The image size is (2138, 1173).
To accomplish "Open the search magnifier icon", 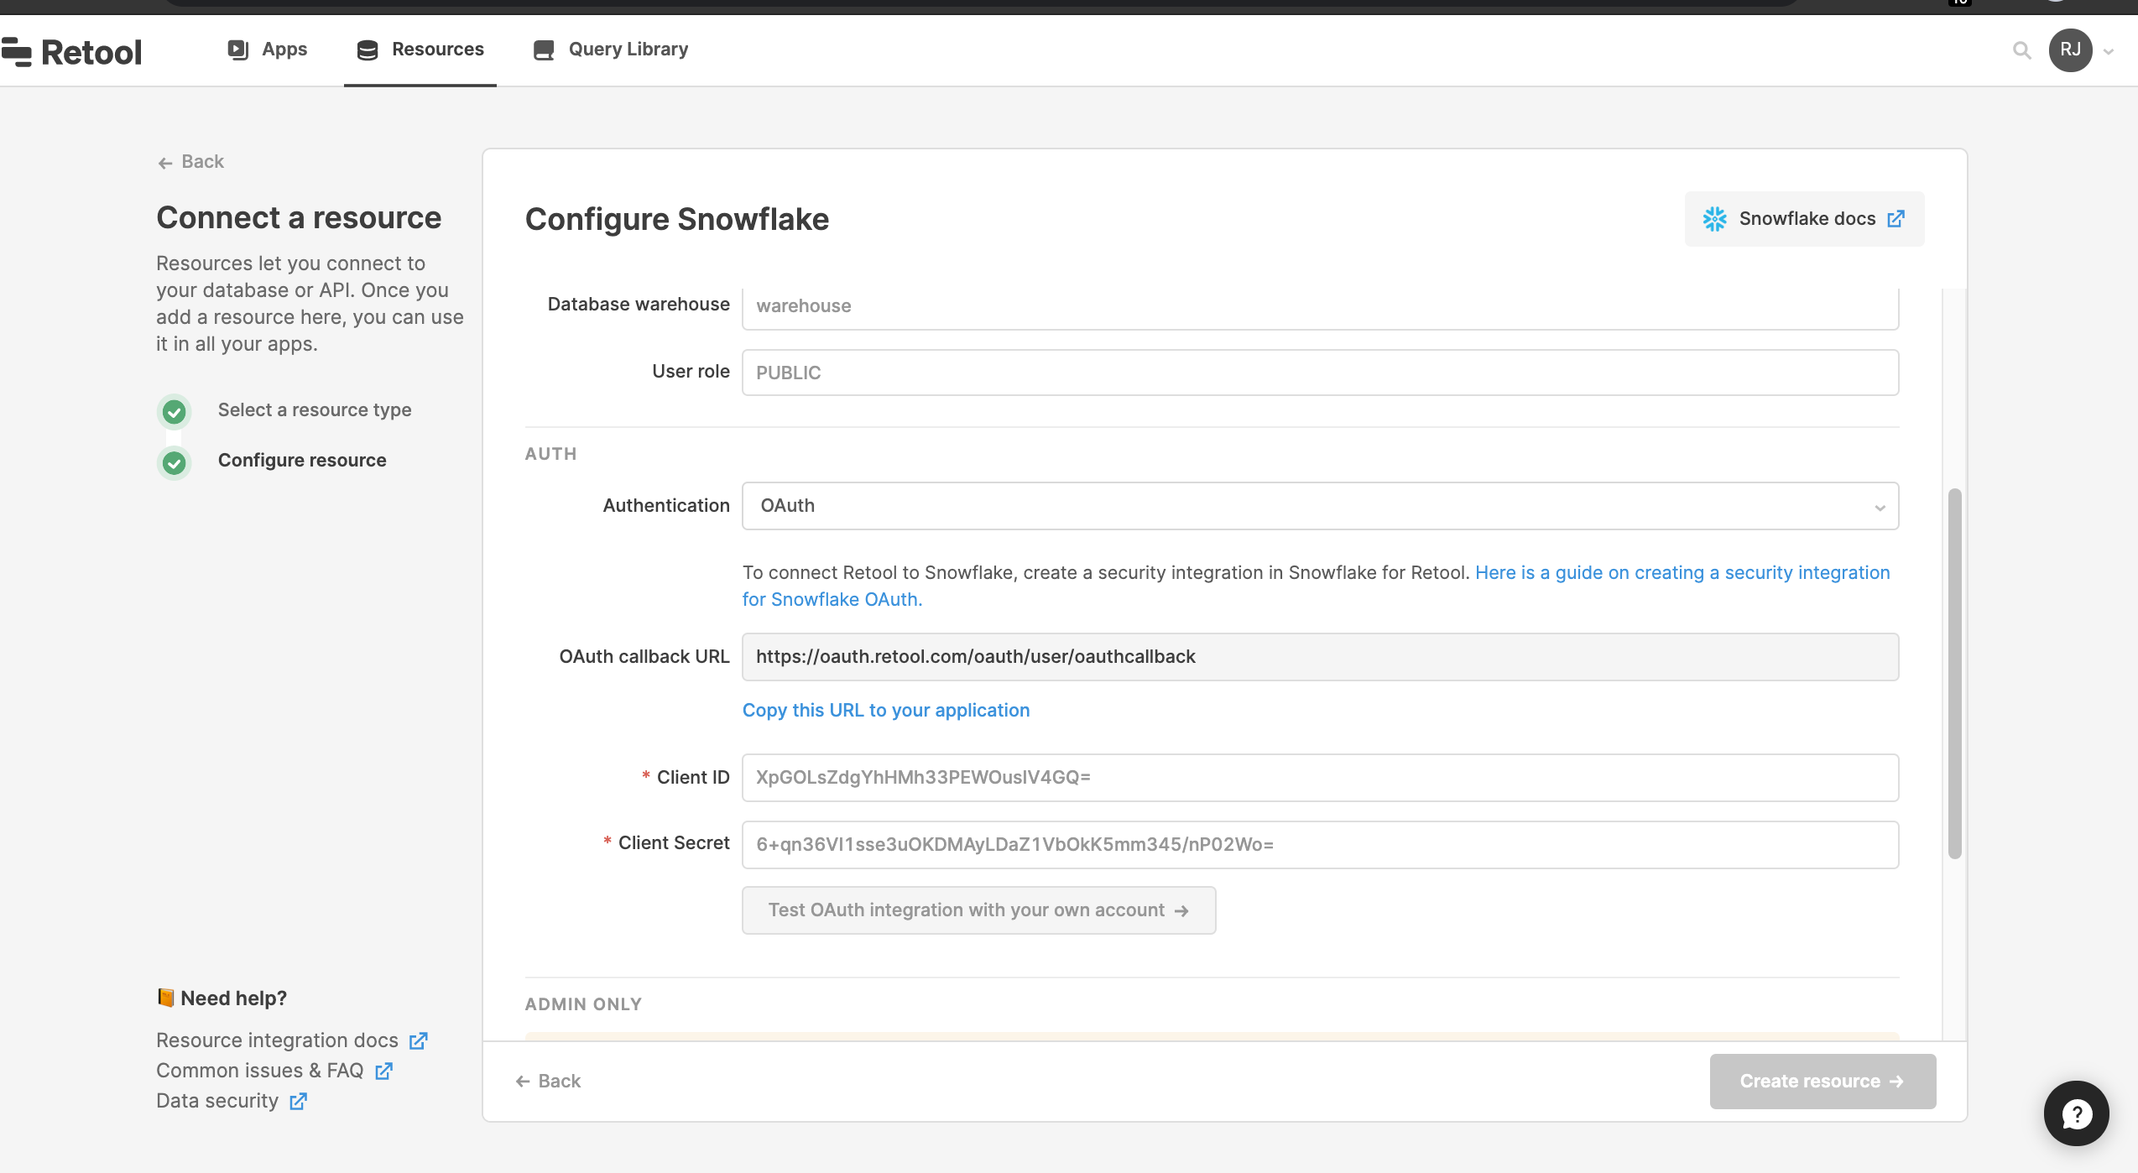I will tap(2021, 50).
